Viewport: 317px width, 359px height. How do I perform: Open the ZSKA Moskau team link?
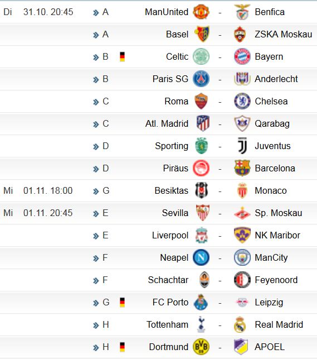tap(283, 34)
